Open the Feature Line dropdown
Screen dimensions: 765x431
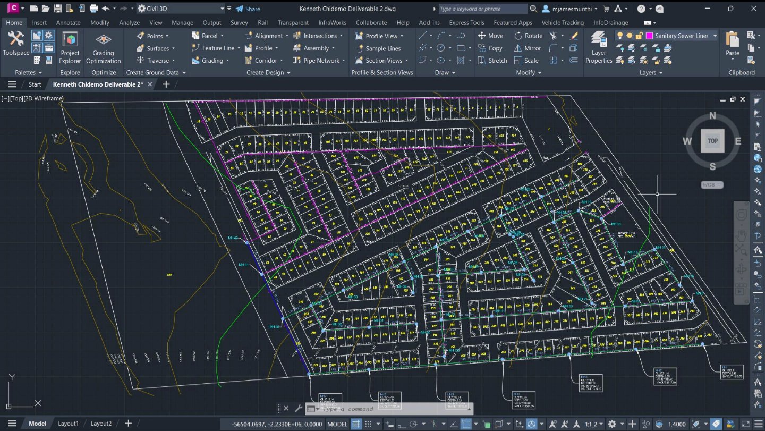pyautogui.click(x=216, y=48)
